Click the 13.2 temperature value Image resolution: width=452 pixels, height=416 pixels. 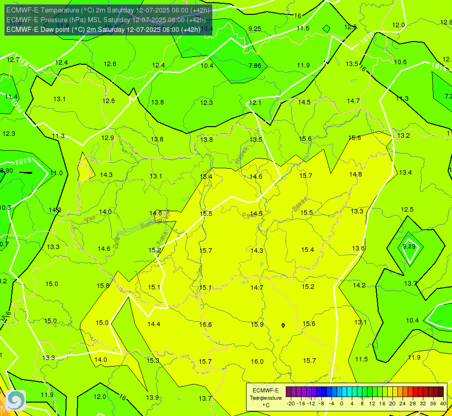point(403,135)
